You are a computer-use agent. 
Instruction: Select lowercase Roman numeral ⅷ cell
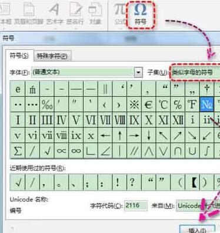pos(62,135)
